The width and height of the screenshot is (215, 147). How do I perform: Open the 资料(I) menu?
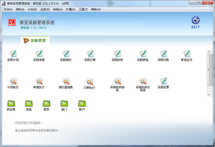[20, 9]
